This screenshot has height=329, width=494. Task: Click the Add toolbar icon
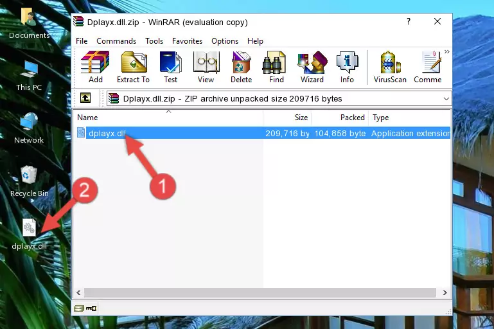(x=95, y=67)
